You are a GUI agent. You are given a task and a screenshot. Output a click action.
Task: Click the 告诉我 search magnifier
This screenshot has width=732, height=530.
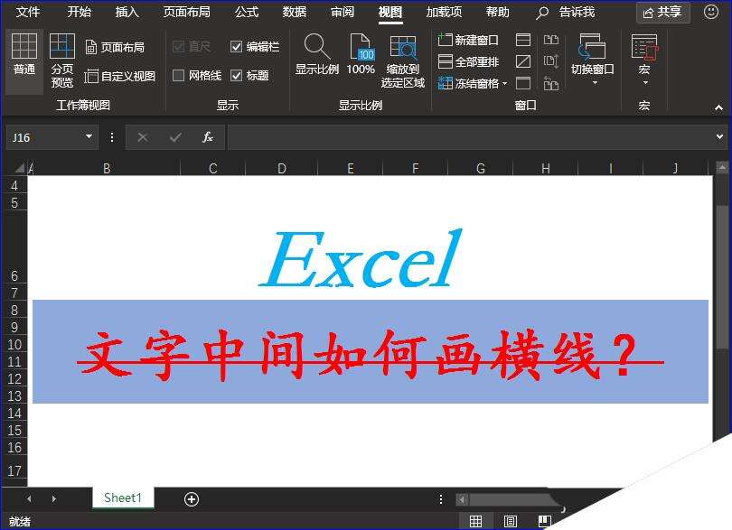click(x=542, y=13)
